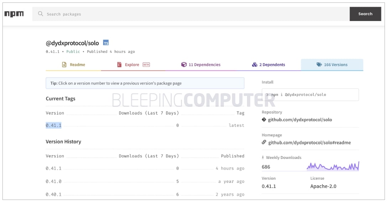Open version 0.40.1 in Version History
The height and width of the screenshot is (202, 387).
pos(53,195)
